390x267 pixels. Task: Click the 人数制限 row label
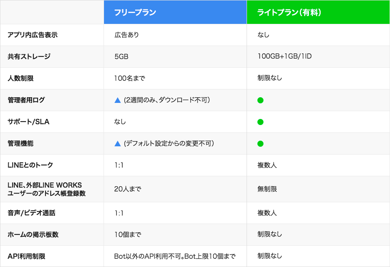(x=21, y=79)
